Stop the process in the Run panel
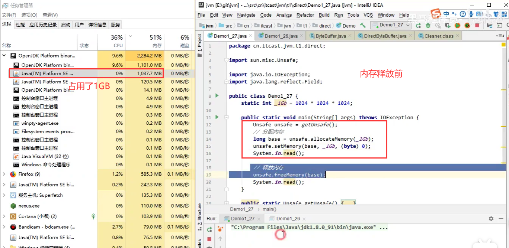This screenshot has width=509, height=248. (209, 239)
